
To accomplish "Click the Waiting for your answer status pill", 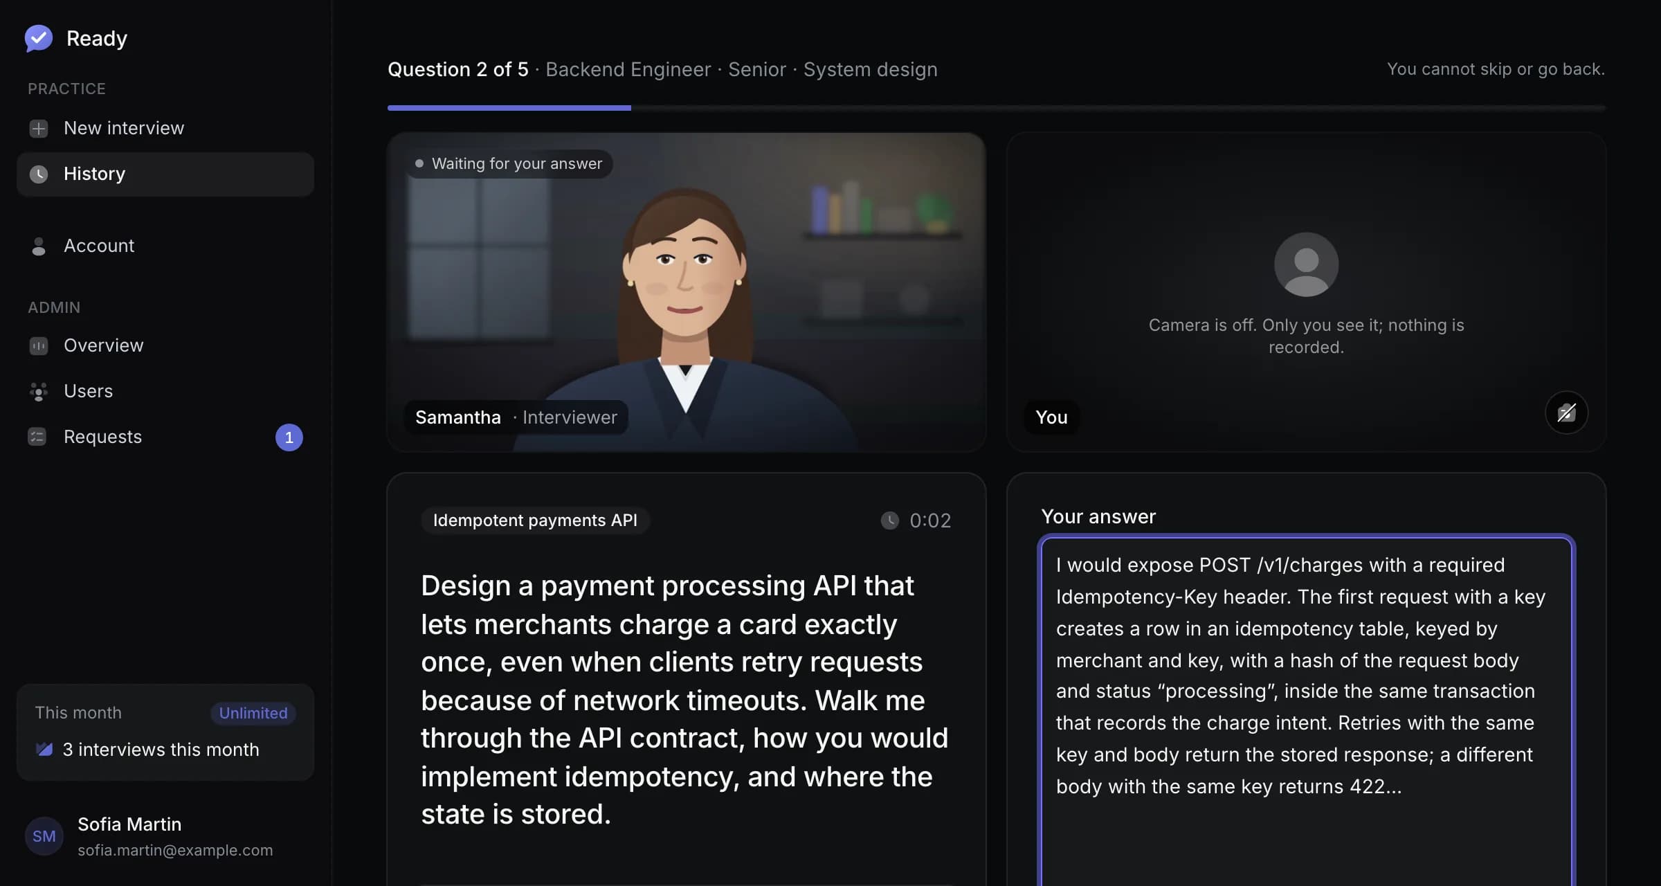I will point(509,164).
